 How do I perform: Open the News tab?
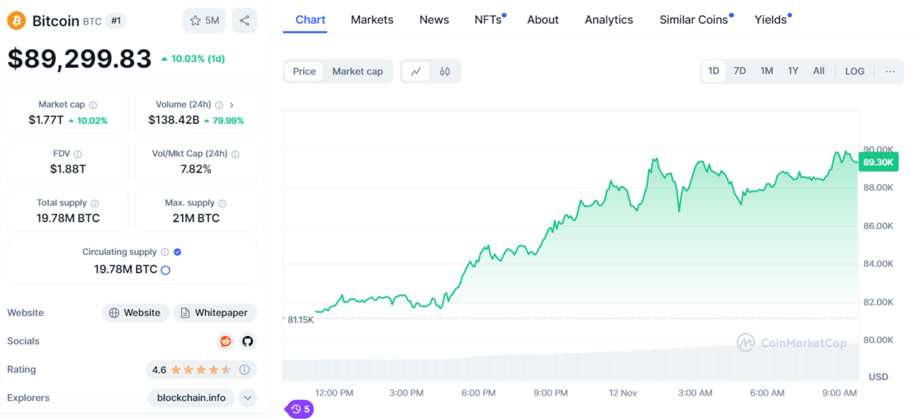click(x=434, y=20)
